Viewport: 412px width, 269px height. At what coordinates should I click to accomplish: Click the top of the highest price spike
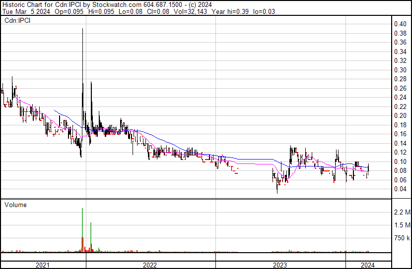click(x=82, y=29)
